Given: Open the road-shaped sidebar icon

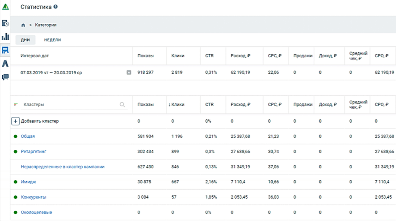Looking at the screenshot, I should click(x=5, y=64).
